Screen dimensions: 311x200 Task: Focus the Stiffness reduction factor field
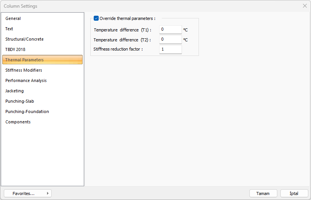(170, 49)
